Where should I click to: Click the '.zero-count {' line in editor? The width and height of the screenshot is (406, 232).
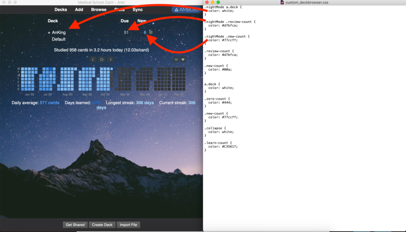(x=217, y=99)
